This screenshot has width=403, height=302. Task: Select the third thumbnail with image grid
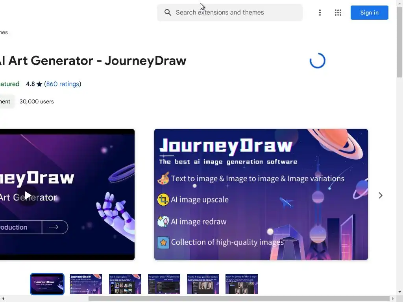[x=125, y=284]
